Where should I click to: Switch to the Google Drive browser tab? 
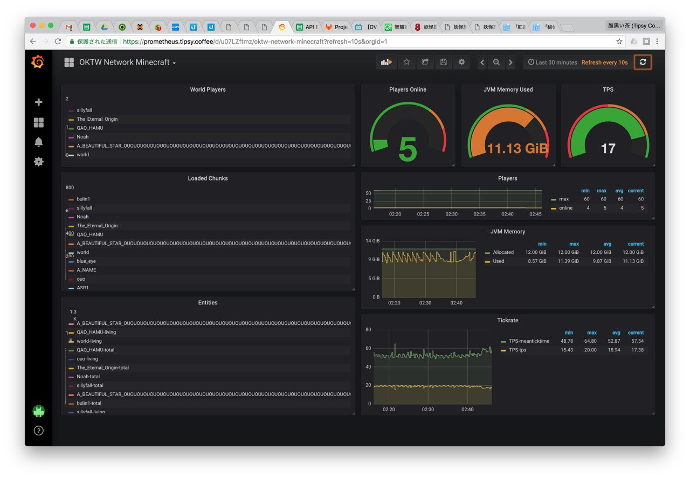point(105,27)
